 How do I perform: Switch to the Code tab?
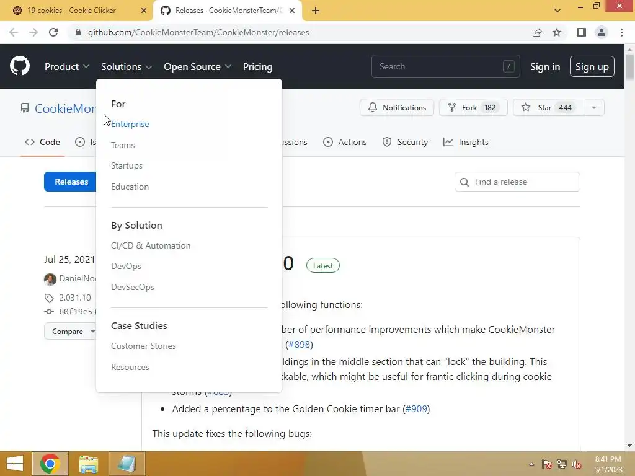click(43, 142)
